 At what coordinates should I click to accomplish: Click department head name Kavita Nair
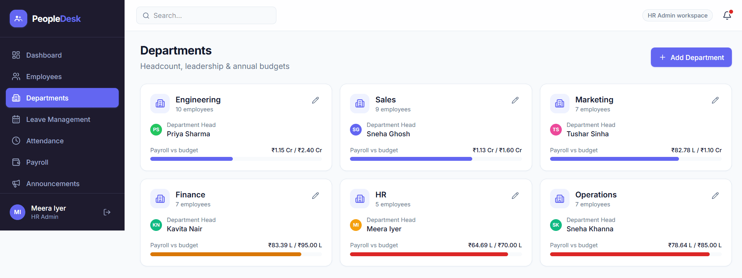coord(185,229)
